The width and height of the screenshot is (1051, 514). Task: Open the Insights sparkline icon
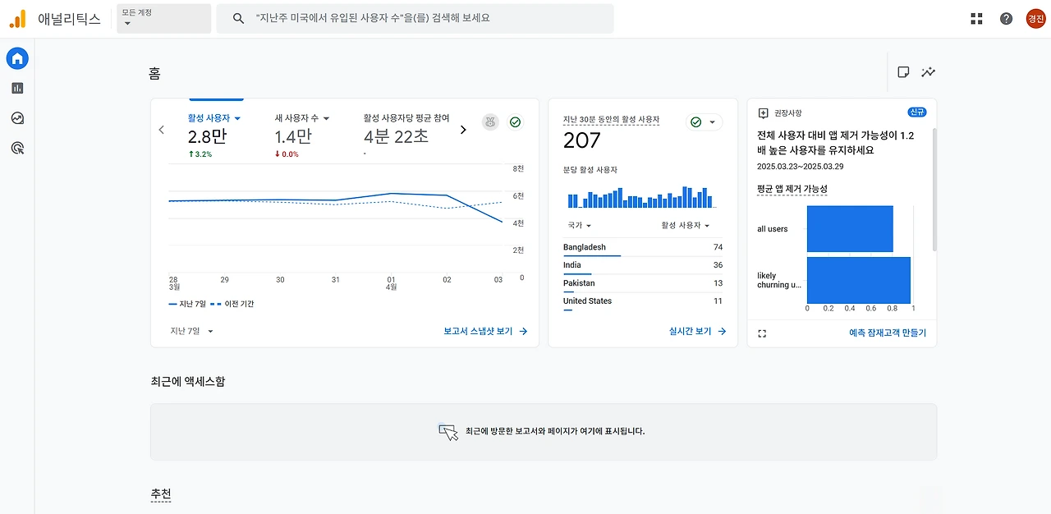[928, 72]
